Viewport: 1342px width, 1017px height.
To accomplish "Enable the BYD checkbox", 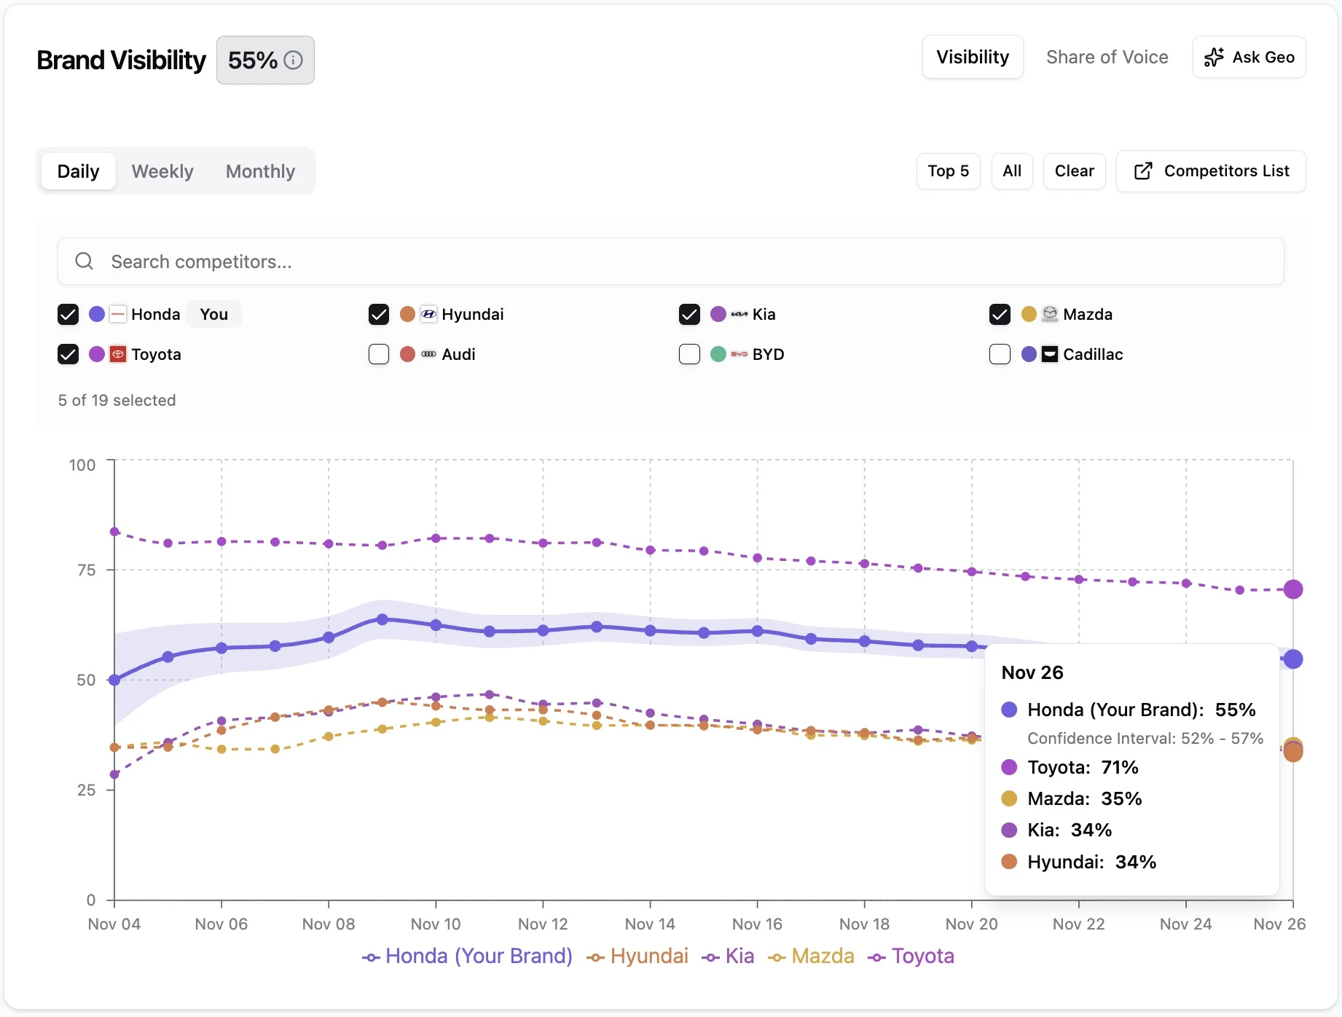I will click(x=689, y=354).
